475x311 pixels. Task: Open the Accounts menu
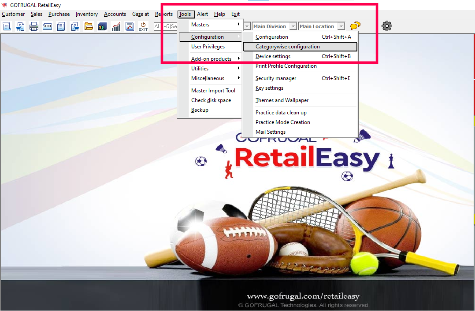(115, 14)
